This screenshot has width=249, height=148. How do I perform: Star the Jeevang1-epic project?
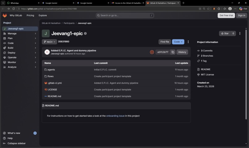pyautogui.click(x=225, y=33)
